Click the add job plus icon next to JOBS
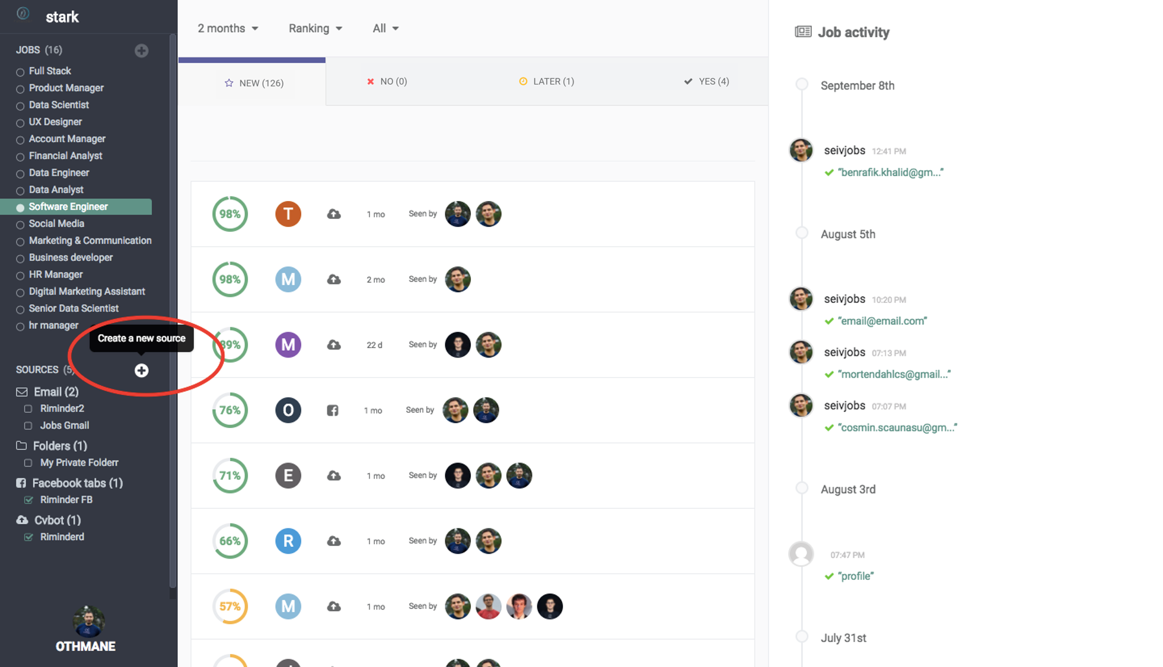 pos(141,50)
